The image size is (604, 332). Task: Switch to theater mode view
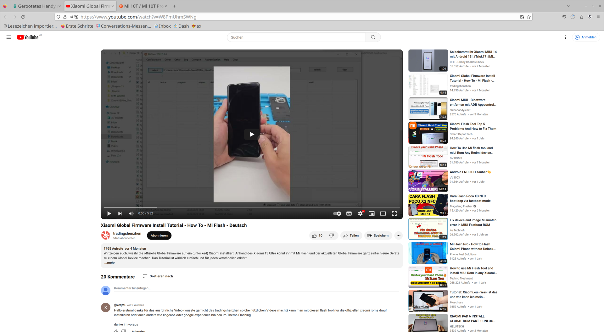(383, 213)
